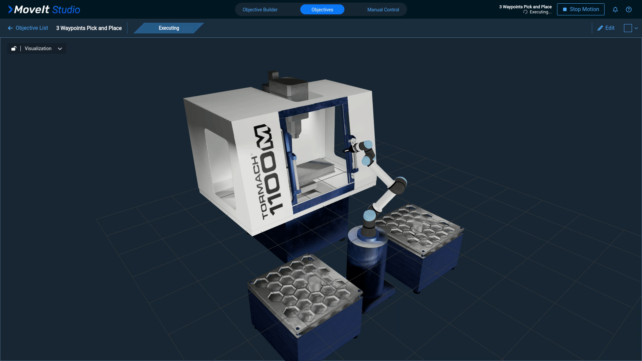642x361 pixels.
Task: Toggle the viewport lock icon
Action: 14,48
